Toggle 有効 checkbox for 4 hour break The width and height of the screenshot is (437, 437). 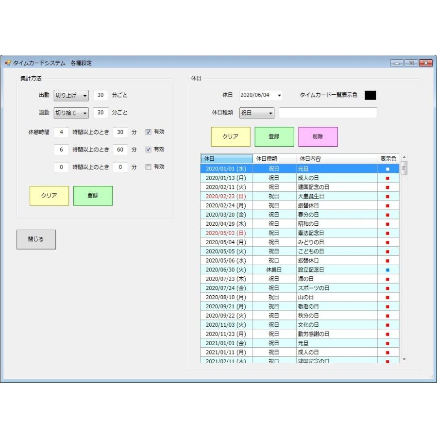pos(148,132)
